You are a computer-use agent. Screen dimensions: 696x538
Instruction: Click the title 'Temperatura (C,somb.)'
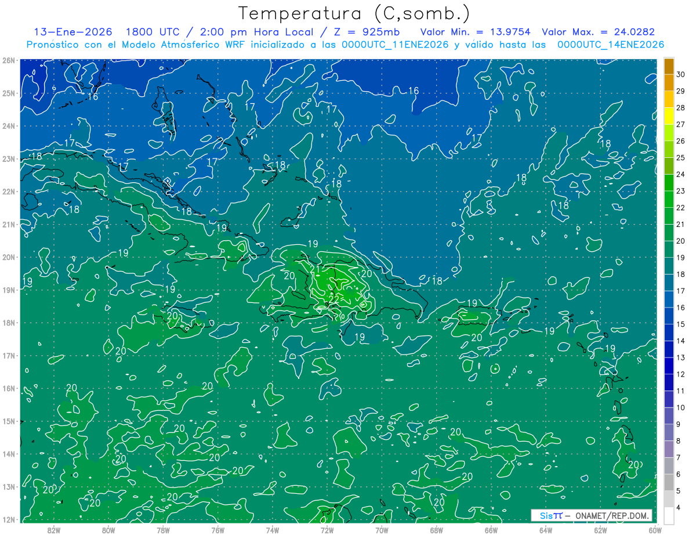coord(354,13)
